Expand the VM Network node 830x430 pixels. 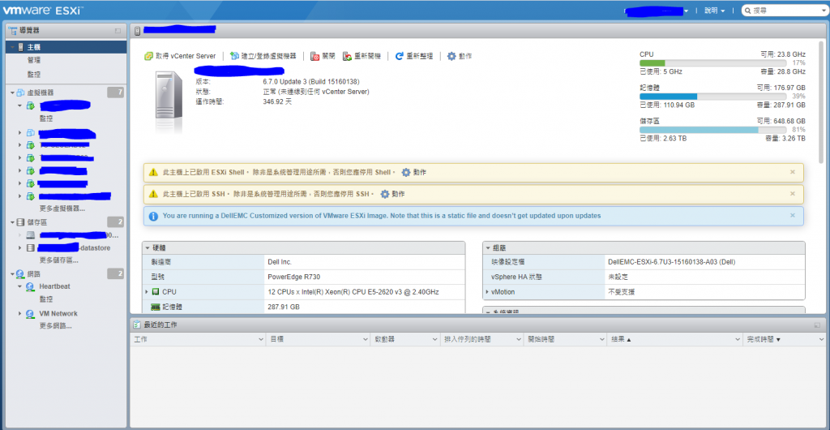pos(20,313)
